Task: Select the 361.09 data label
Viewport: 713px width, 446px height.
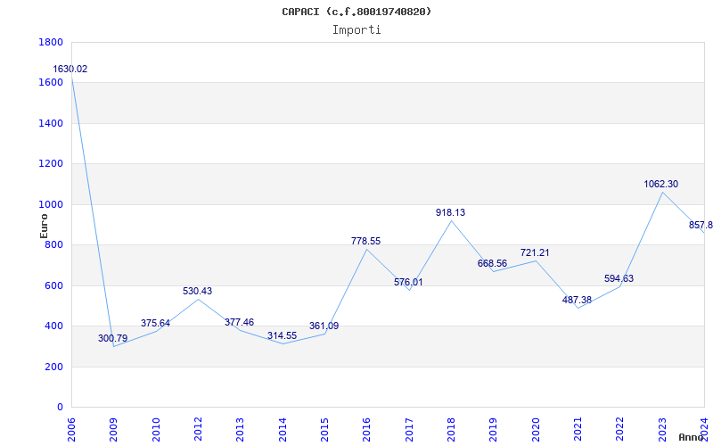Action: [x=324, y=326]
